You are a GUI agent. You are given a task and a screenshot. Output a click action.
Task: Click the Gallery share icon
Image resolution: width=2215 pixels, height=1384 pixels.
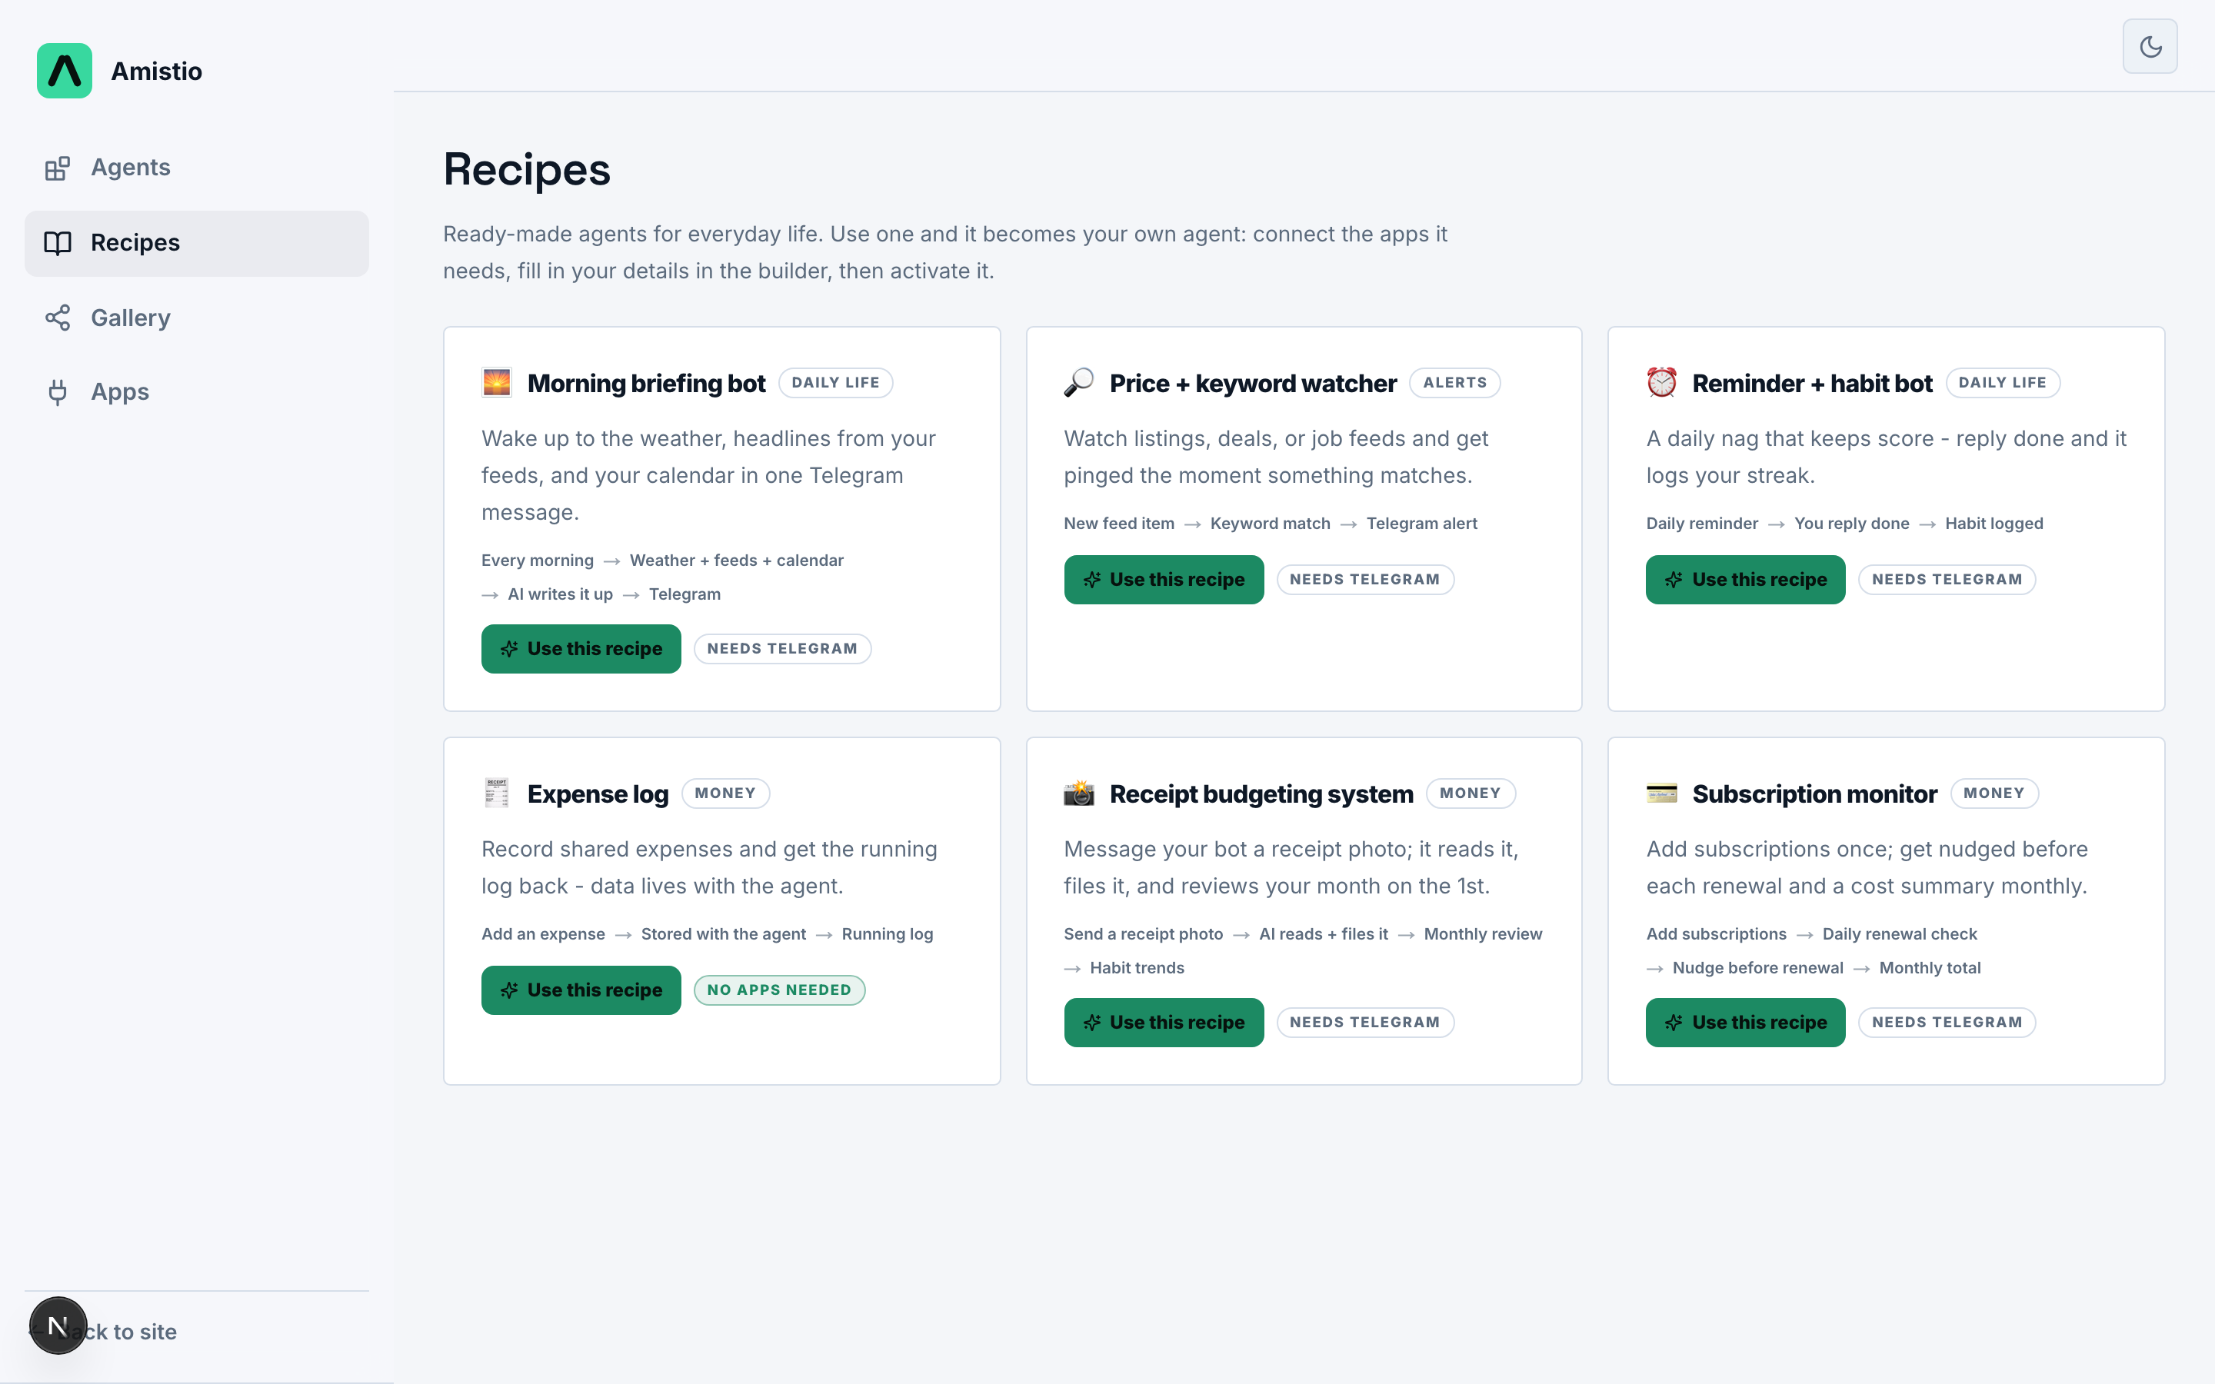pos(58,318)
